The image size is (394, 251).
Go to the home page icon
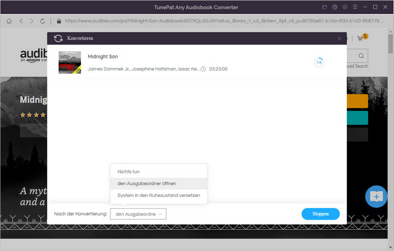9,21
